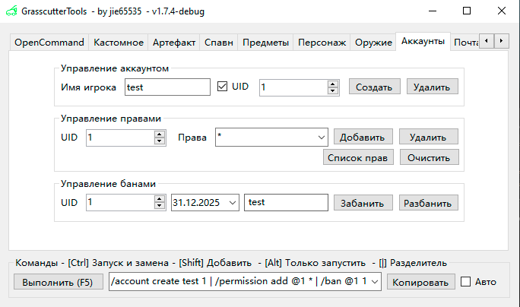Expand the command history dropdown

[x=376, y=282]
